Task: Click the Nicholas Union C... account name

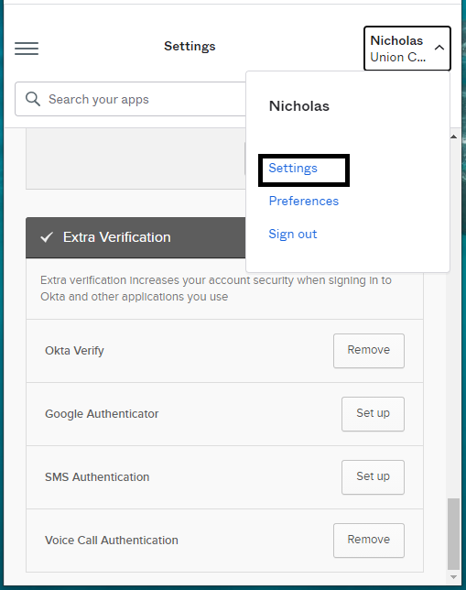Action: tap(398, 49)
